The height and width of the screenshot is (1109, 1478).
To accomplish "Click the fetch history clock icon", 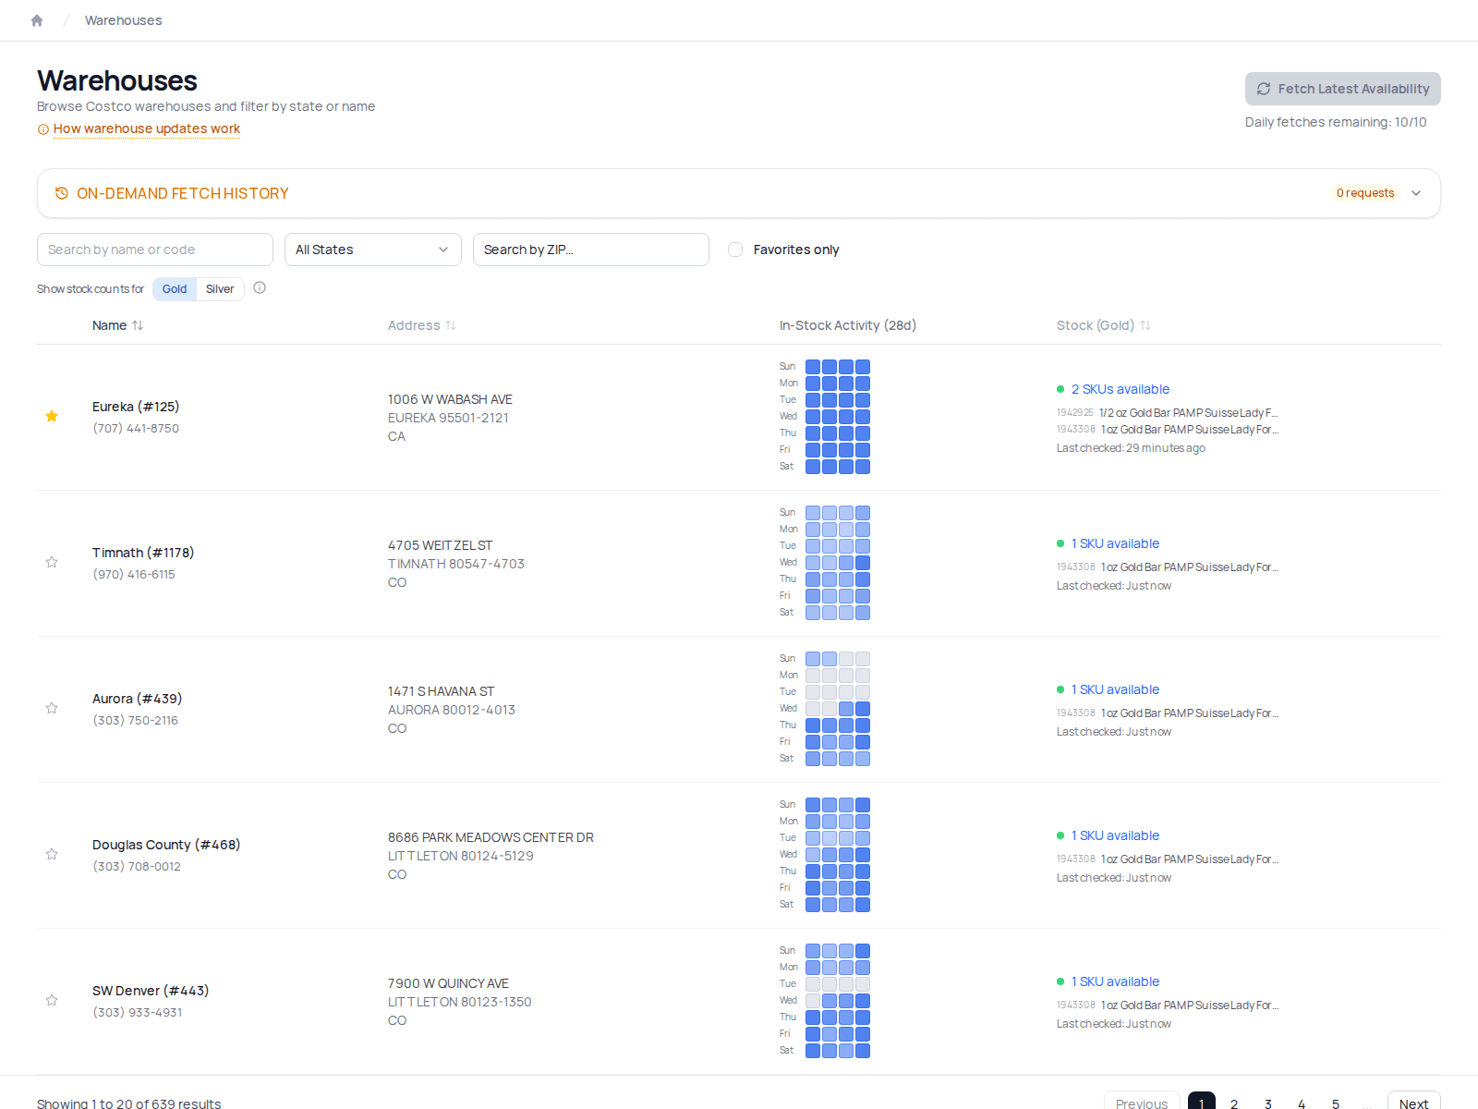I will [x=62, y=193].
